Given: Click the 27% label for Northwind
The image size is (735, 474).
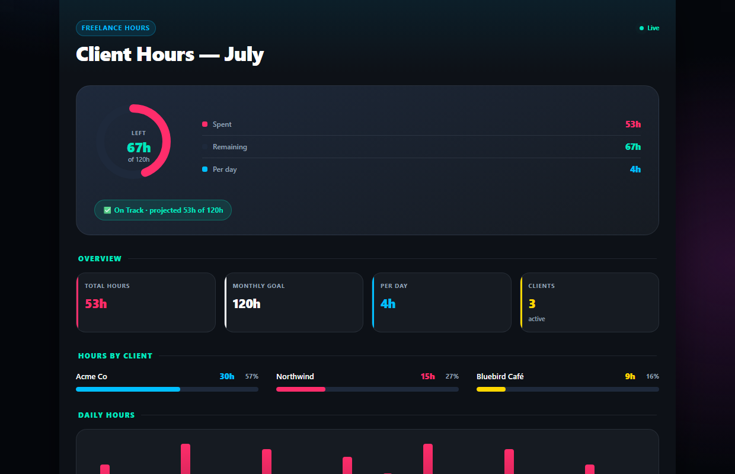Looking at the screenshot, I should tap(452, 377).
